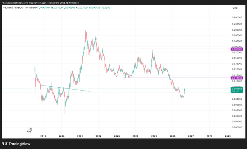The image size is (247, 149).
Task: Click the 0.002000 price axis label
Action: pos(237,110)
